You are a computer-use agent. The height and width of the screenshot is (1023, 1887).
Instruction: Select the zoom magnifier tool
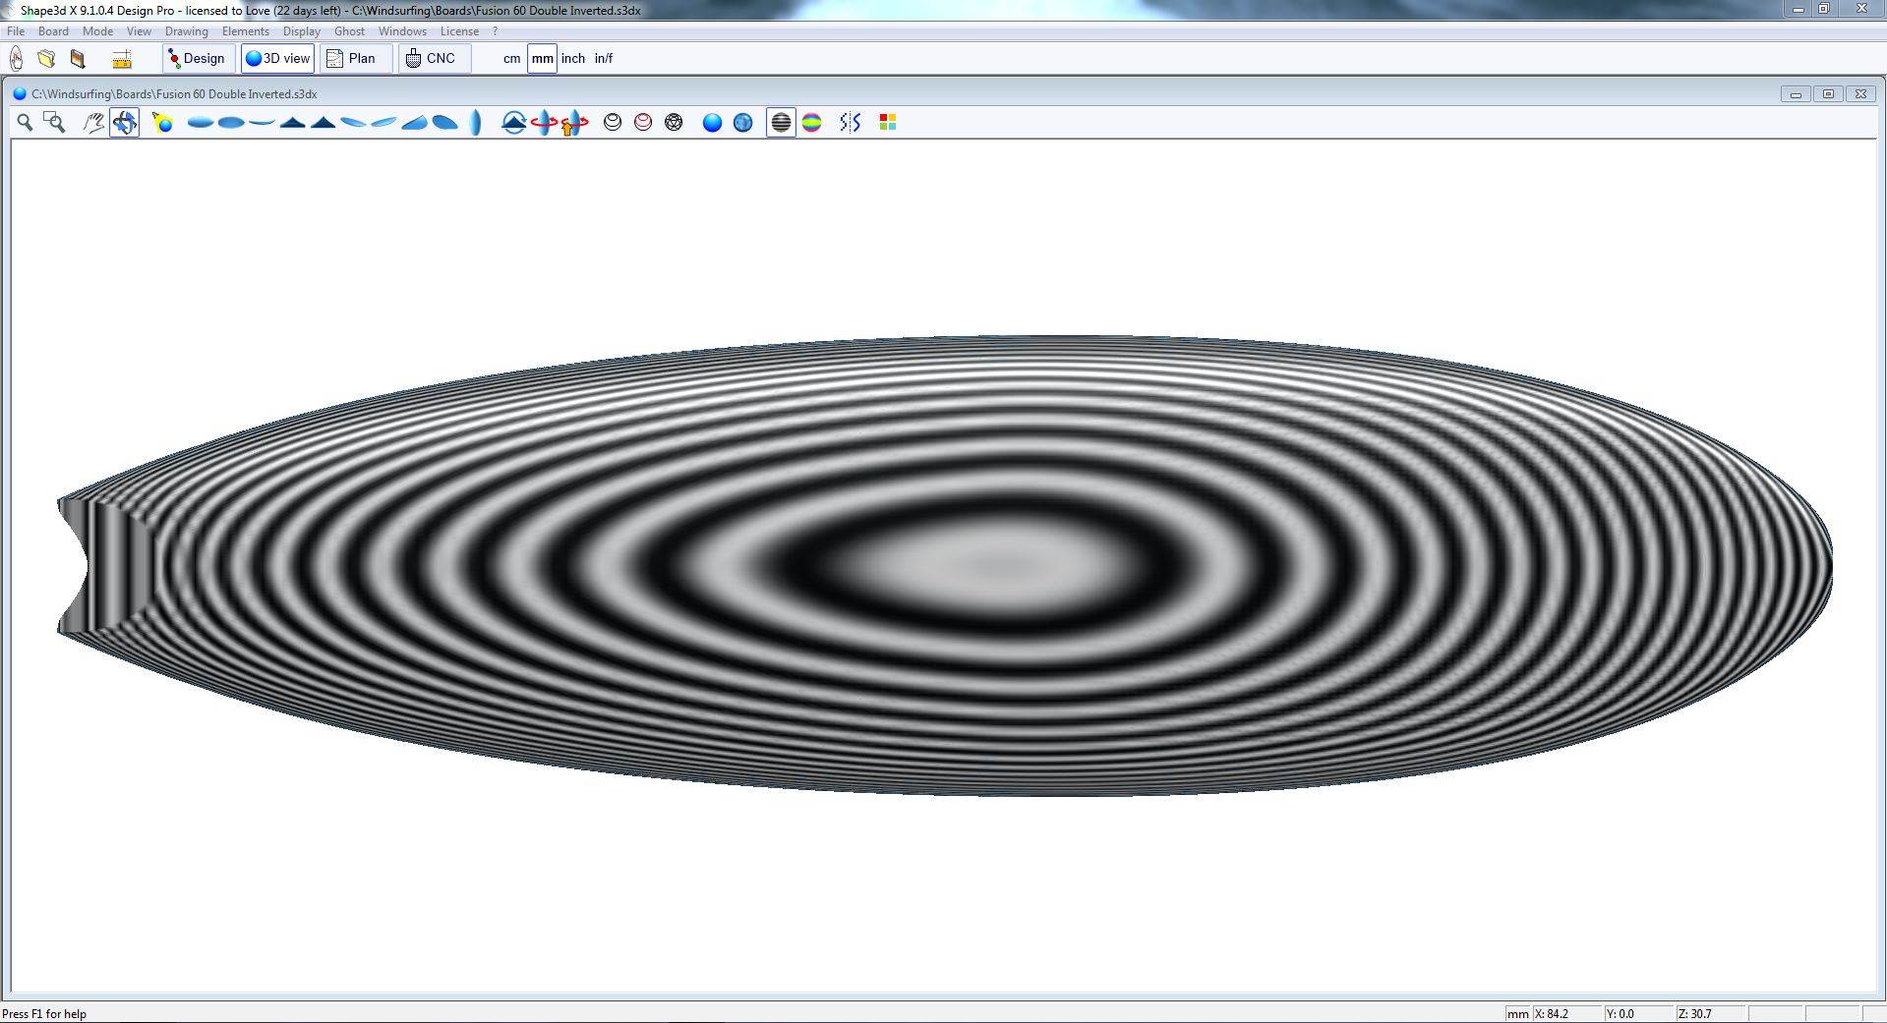point(25,123)
